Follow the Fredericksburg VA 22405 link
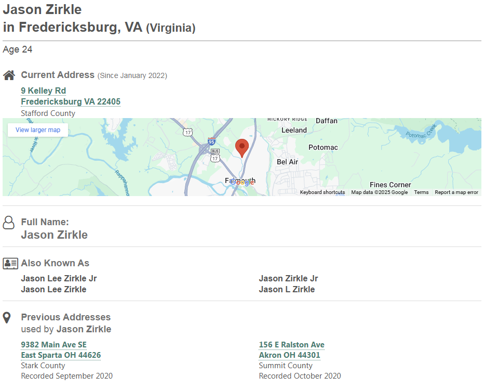Screen dimensions: 484x389 [x=71, y=101]
